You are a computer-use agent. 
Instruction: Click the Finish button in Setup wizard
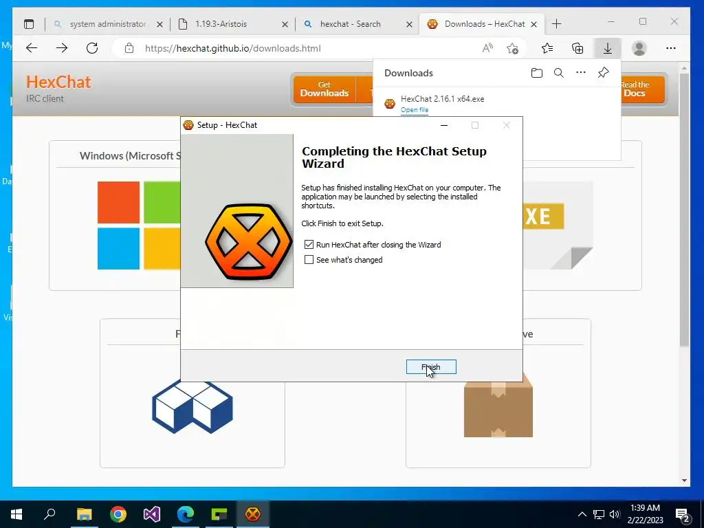[x=431, y=367]
